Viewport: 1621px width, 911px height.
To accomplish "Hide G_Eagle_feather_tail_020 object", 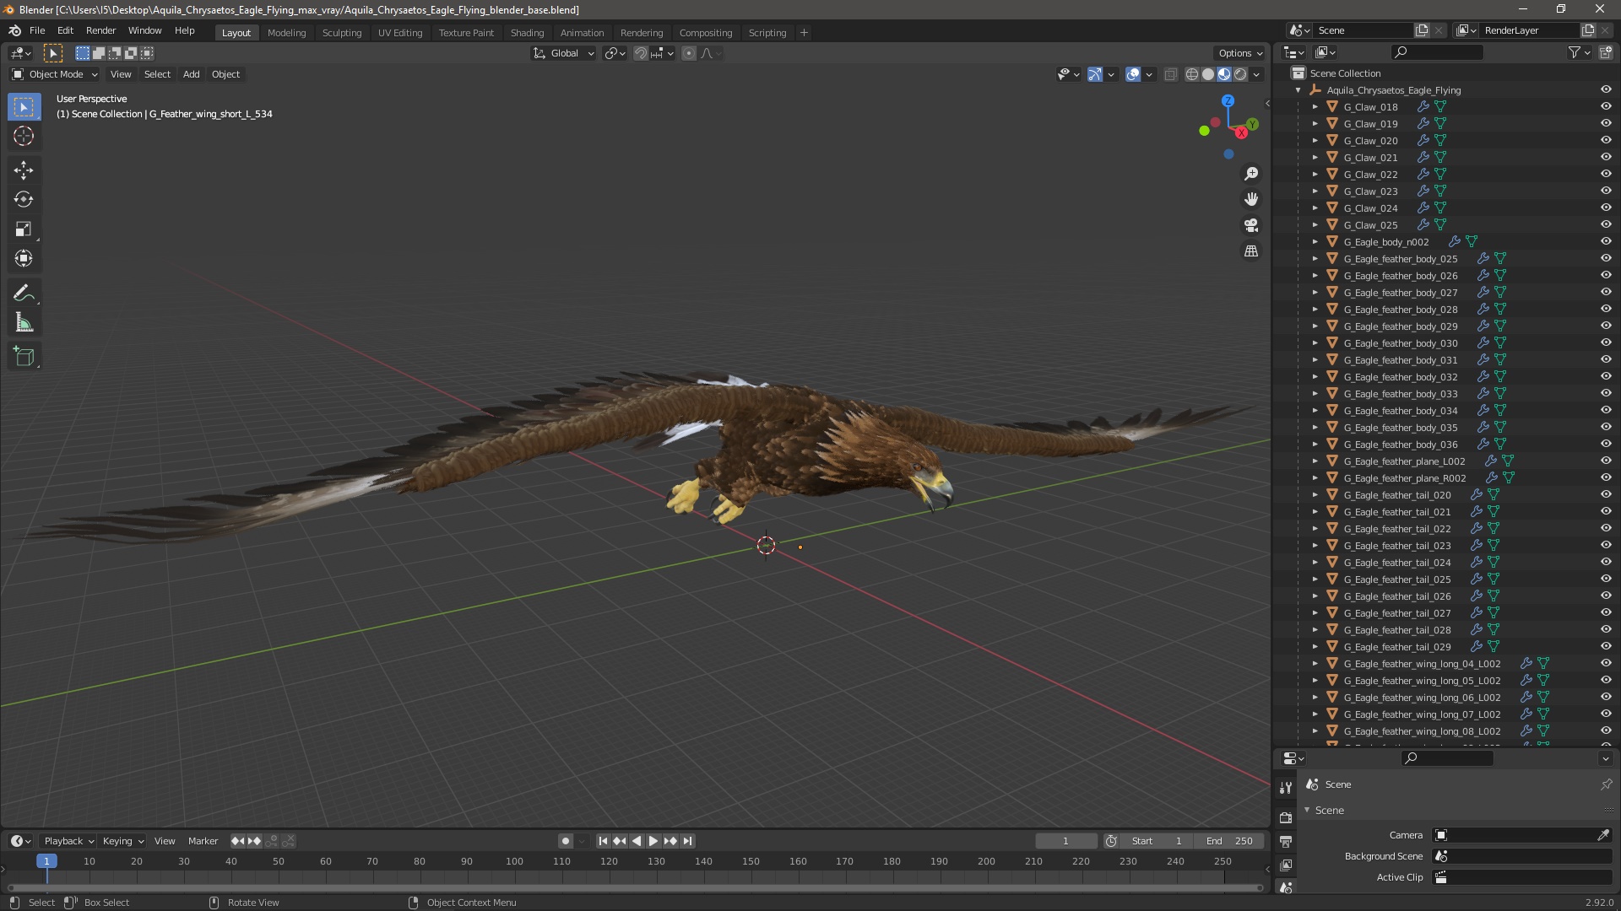I will click(x=1606, y=495).
